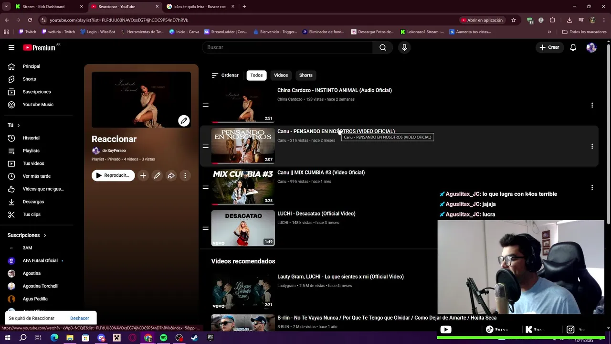This screenshot has width=611, height=344.
Task: Open Chrome media control icon
Action: 581,20
